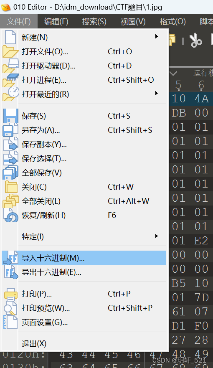This screenshot has width=213, height=368.
Task: Click the printer icon beside 打印(P)
Action: (x=10, y=294)
